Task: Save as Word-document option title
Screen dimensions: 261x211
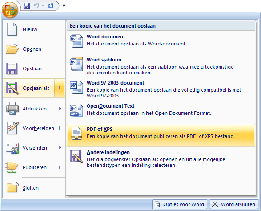Action: click(x=106, y=37)
